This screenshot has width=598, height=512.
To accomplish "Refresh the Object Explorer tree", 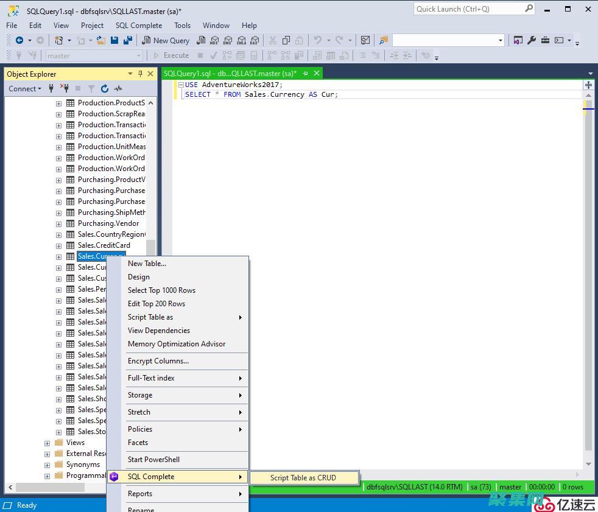I will (104, 88).
